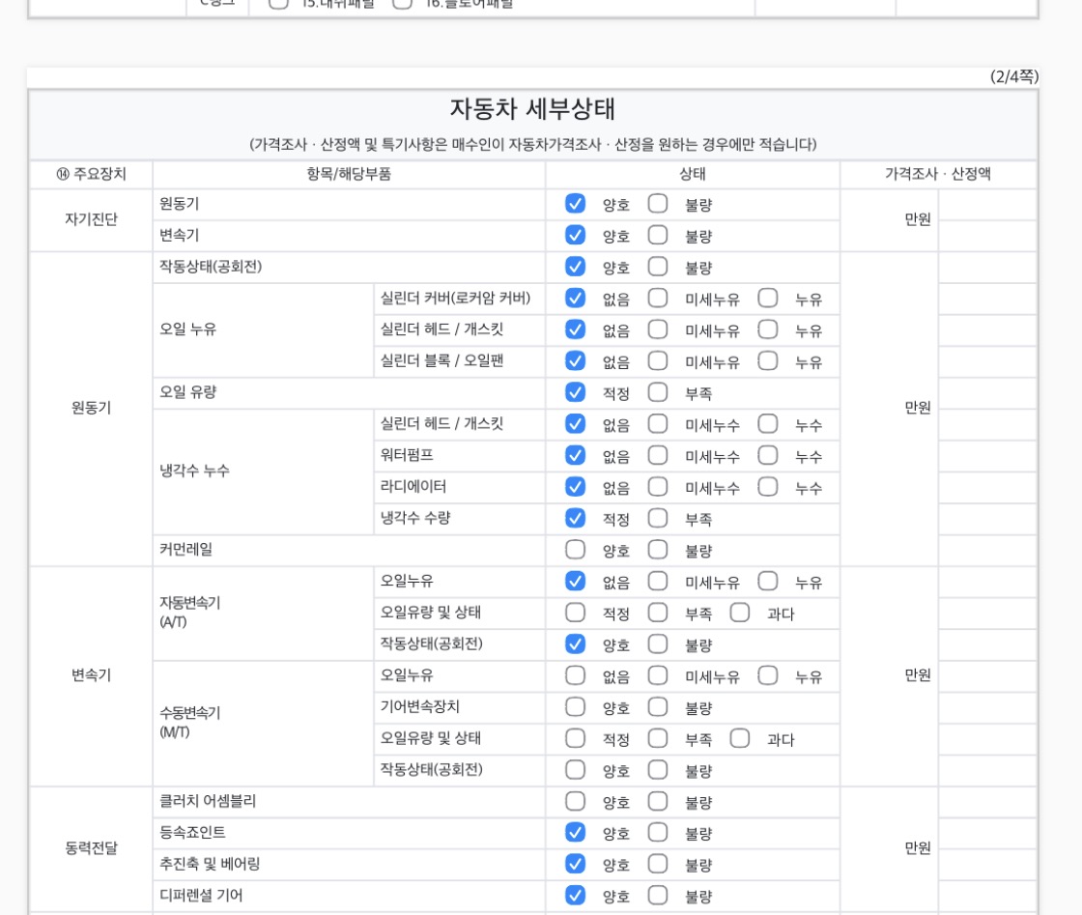Select 부족 for 수동변속기 오일유량 및 상태
This screenshot has height=915, width=1082.
coord(658,739)
